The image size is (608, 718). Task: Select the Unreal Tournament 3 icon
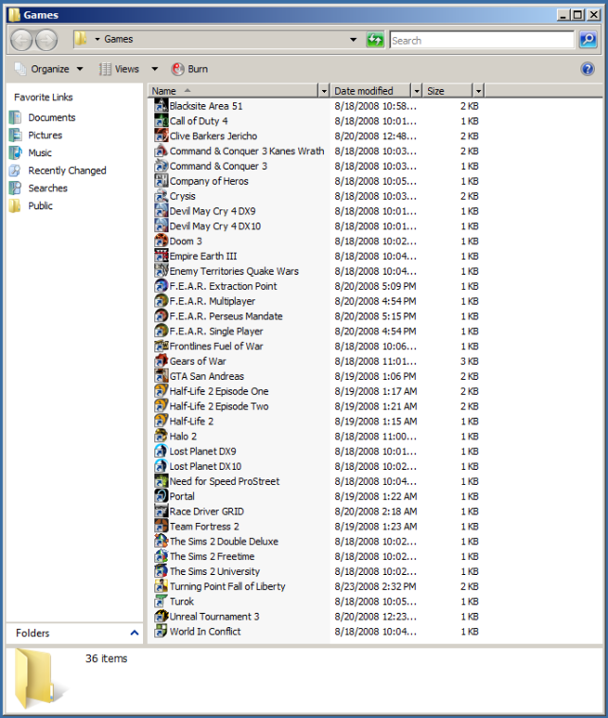(x=161, y=617)
